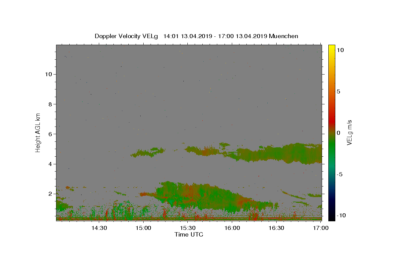This screenshot has width=398, height=265.
Task: Click the 'Height AGL km' axis label
Action: (x=38, y=132)
